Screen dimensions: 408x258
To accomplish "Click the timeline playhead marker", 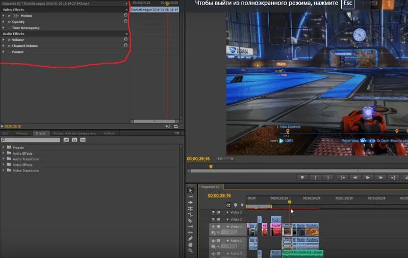I will coord(290,202).
